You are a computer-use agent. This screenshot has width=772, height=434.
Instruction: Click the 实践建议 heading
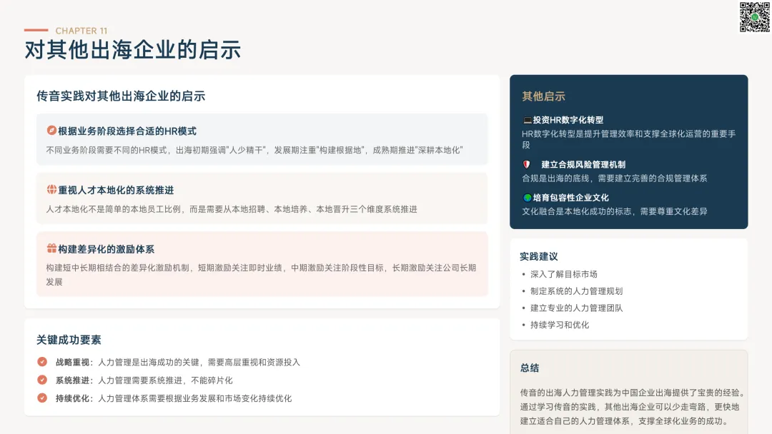click(539, 256)
